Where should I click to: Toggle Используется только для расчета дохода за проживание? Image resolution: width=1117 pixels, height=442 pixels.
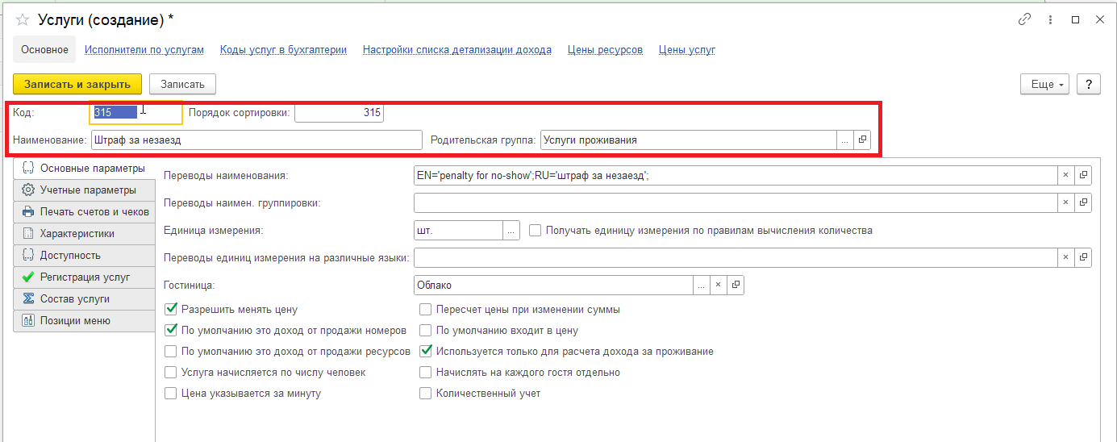tap(425, 352)
